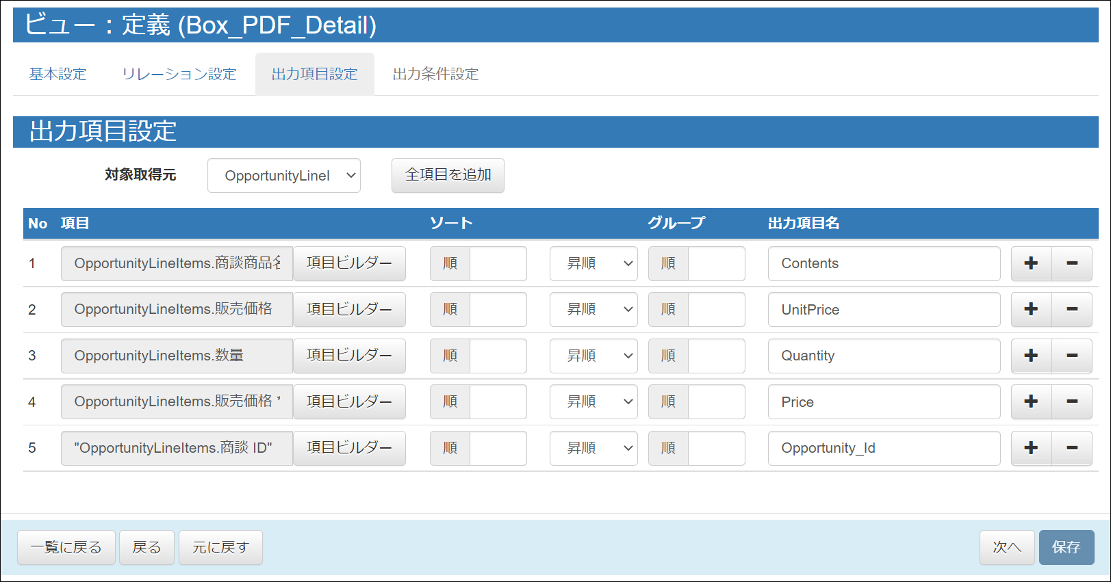
Task: Click the sort order input field in row 2
Action: tap(498, 309)
